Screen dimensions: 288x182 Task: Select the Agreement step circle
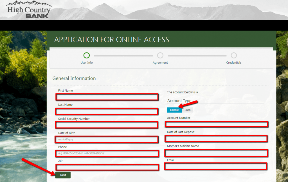coord(160,55)
